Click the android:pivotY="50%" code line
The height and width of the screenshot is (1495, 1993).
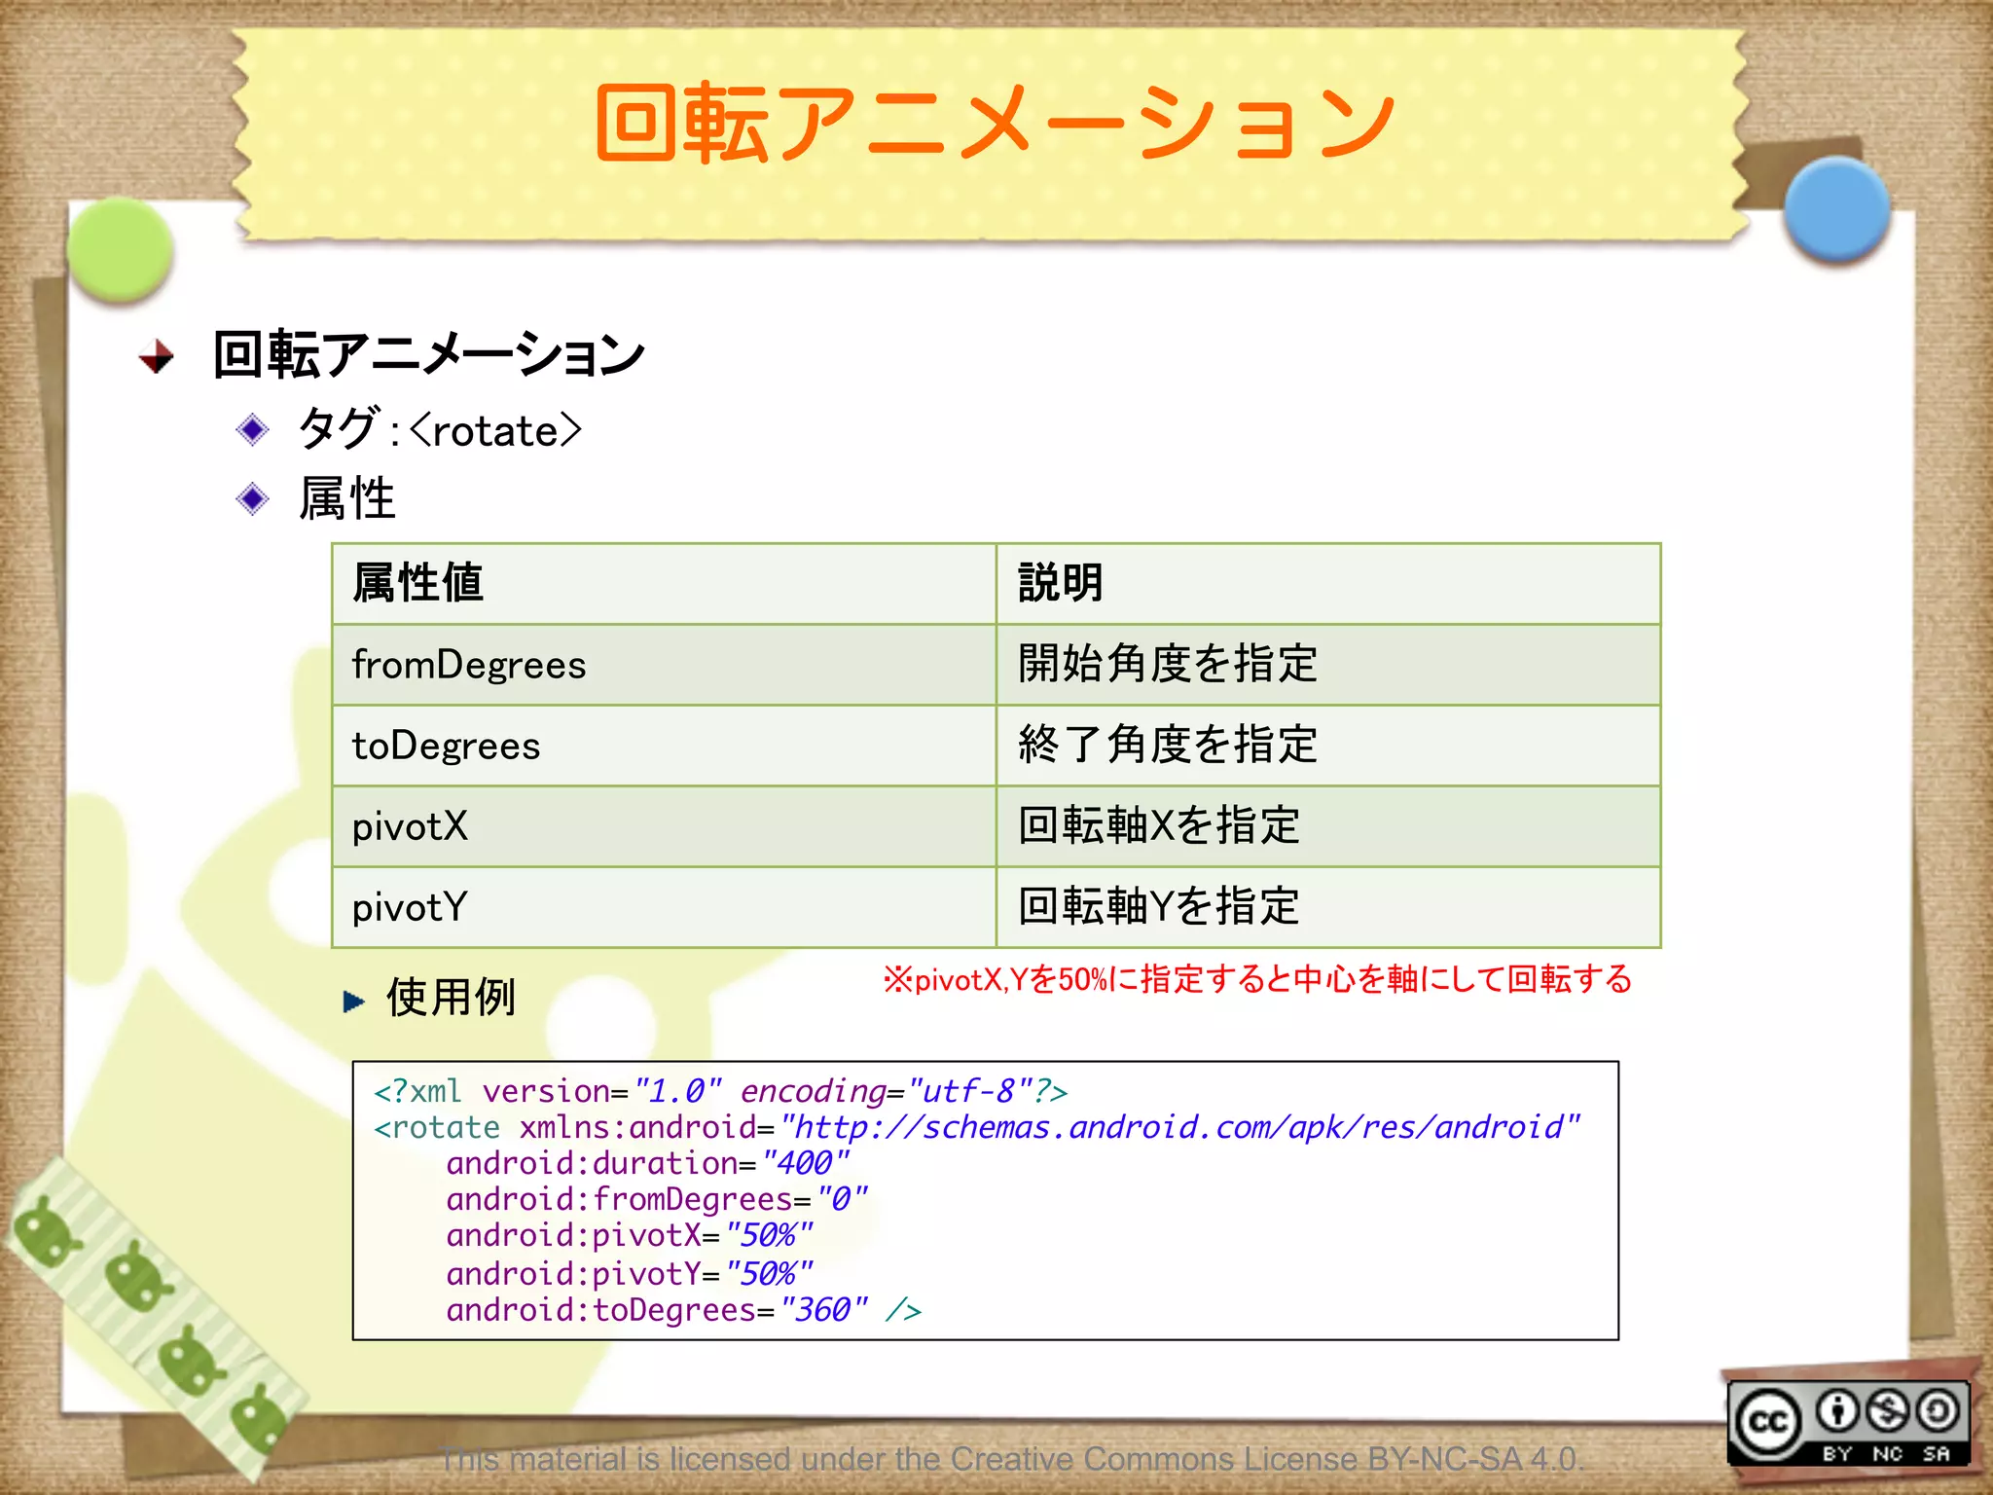click(630, 1274)
